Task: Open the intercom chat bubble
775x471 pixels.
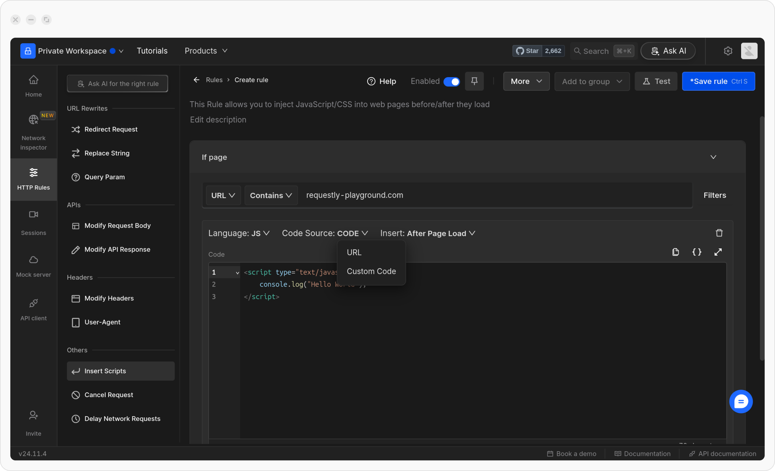Action: point(740,401)
